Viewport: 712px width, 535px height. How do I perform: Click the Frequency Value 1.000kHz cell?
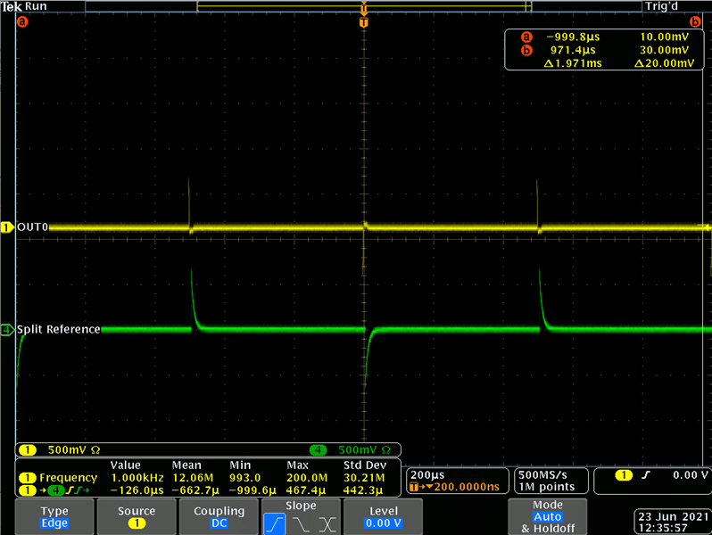tap(137, 478)
